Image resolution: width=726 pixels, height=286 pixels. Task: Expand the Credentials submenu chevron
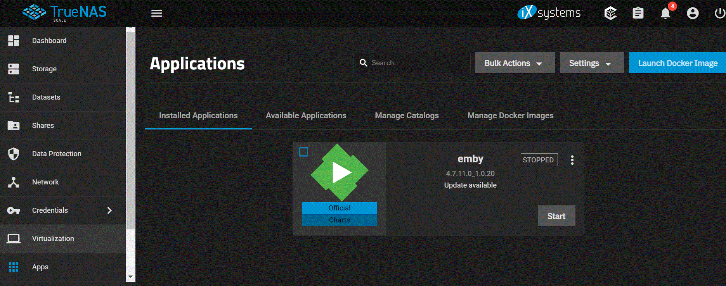pos(109,210)
